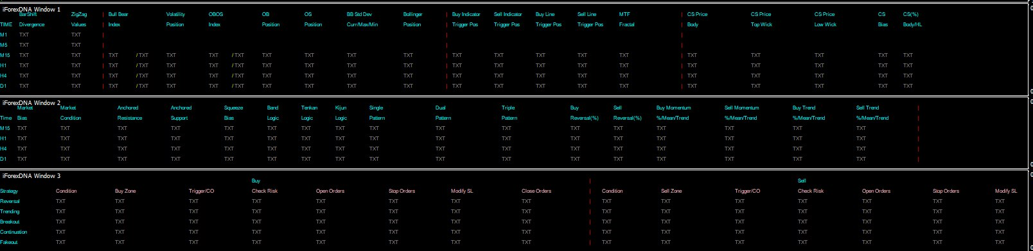Select the CS Price Top Wick header
The width and height of the screenshot is (1033, 251).
(761, 19)
